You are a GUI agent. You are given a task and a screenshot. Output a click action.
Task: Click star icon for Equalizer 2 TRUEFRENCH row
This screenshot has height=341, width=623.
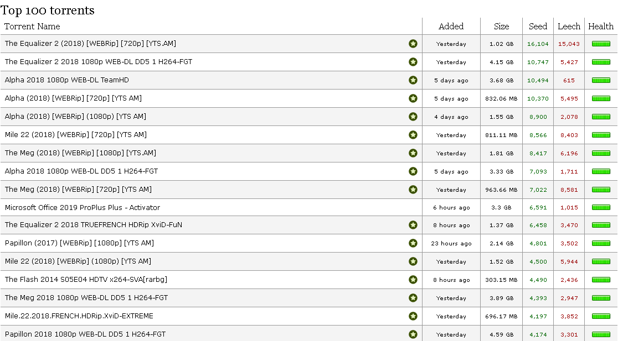(413, 225)
